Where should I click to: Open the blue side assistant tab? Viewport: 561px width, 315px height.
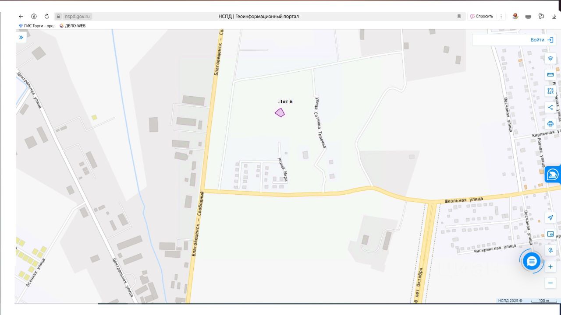553,175
